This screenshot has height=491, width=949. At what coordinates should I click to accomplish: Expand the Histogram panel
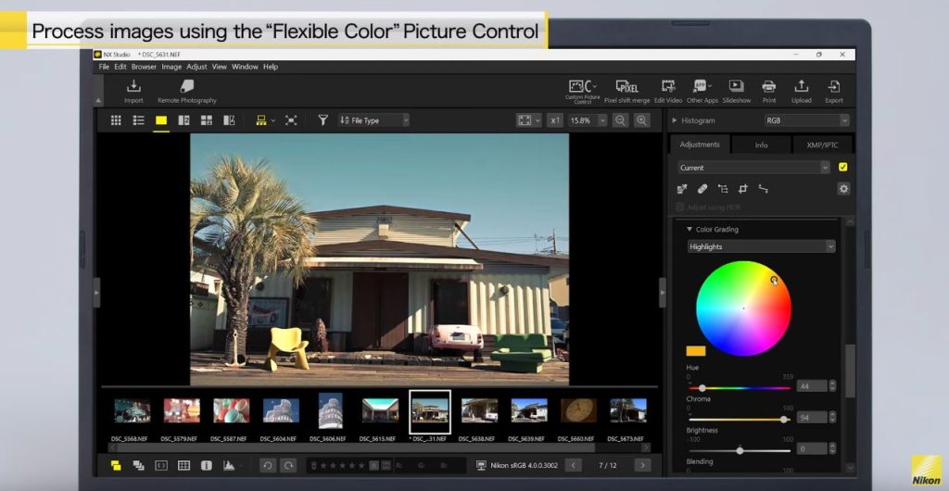coord(675,120)
